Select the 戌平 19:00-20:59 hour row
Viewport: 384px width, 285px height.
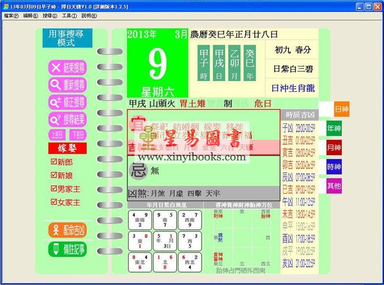(299, 251)
